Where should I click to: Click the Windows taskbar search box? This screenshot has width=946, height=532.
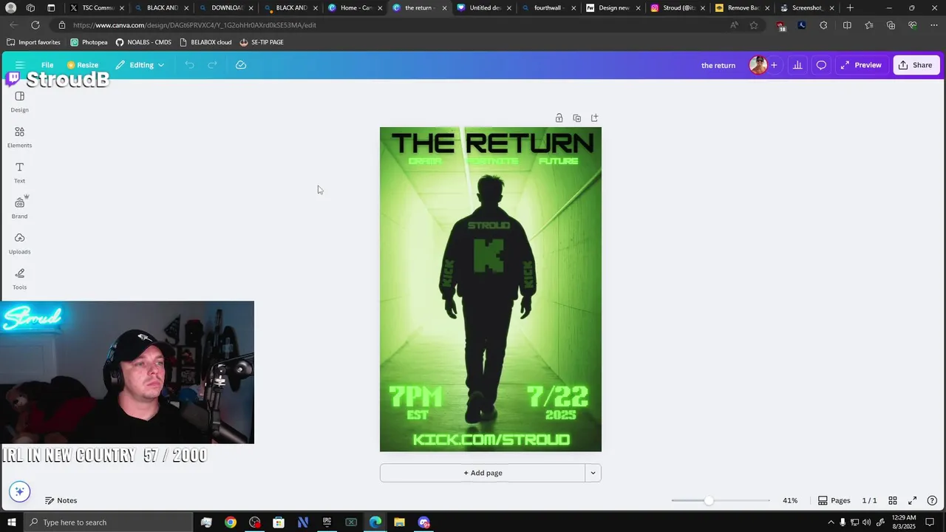(107, 522)
